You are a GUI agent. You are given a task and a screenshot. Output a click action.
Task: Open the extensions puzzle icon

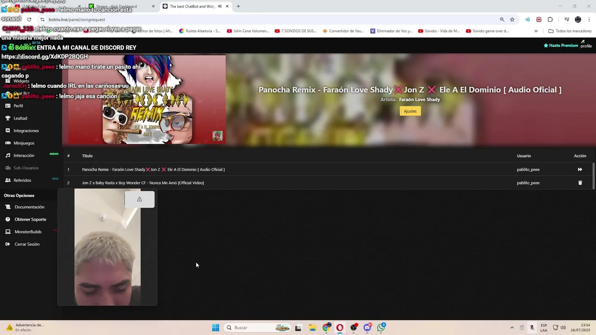coord(550,20)
